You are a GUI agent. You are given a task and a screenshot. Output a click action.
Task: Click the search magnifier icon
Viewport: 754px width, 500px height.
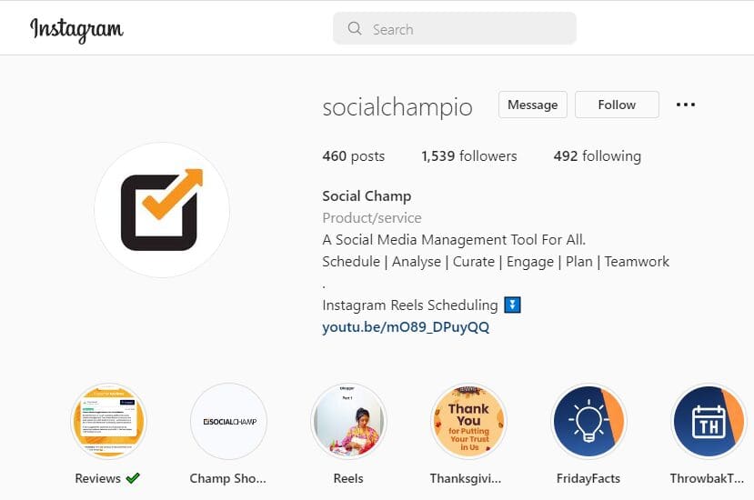[355, 29]
